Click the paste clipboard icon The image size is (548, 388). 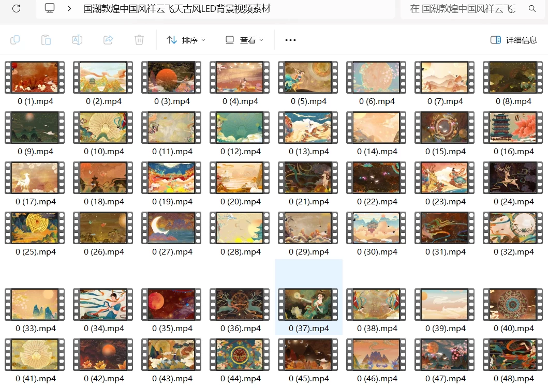click(x=46, y=40)
